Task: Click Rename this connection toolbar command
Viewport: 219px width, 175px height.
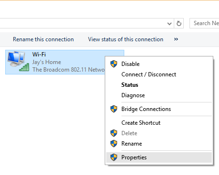Action: (43, 39)
